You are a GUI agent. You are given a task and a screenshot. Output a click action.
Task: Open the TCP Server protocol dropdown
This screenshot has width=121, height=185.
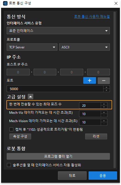pos(32,47)
